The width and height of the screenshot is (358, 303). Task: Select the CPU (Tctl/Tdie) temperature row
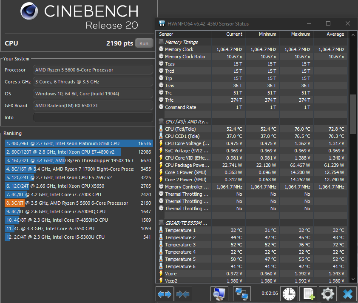tap(252, 129)
